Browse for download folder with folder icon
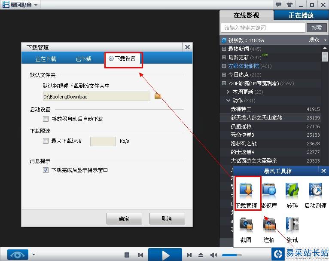The image size is (329, 261). (158, 96)
